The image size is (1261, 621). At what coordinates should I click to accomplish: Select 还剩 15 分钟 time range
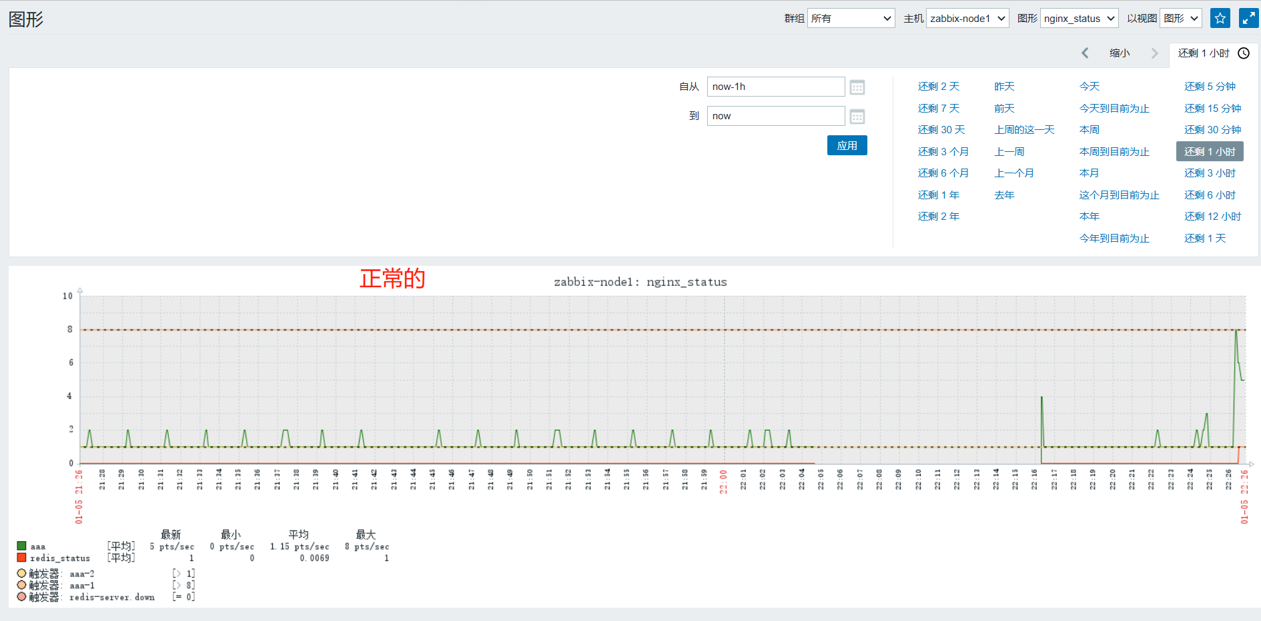tap(1213, 108)
